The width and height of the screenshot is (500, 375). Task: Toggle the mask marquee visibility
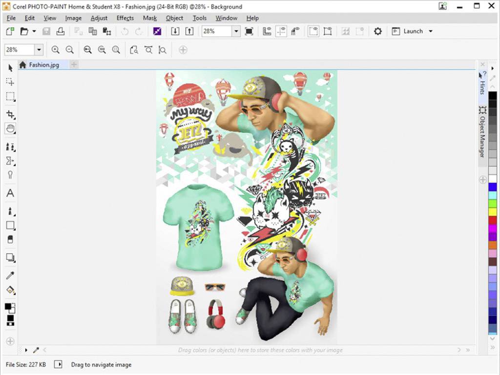point(313,31)
